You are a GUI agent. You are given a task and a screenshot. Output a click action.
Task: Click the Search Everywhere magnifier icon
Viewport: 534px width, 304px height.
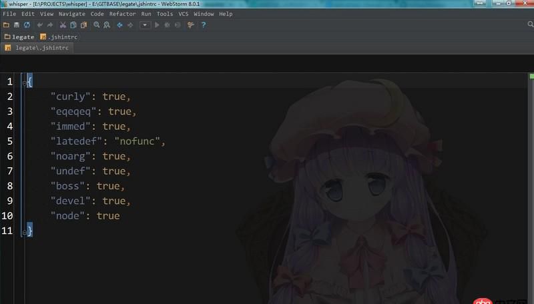tap(530, 24)
